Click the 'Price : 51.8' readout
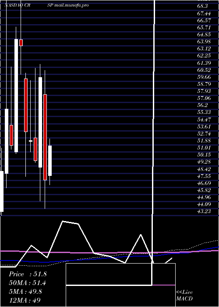 (28, 274)
